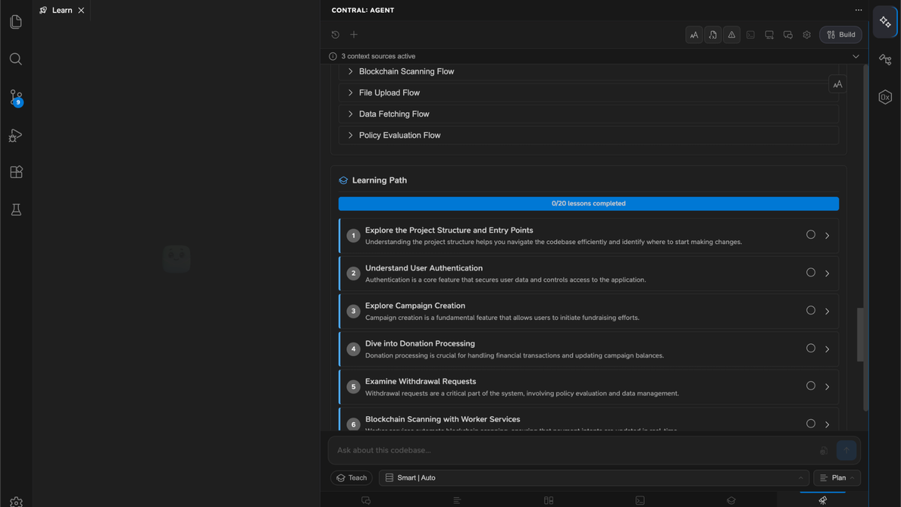Mark lesson 1 Explore the Project Structure complete
The image size is (901, 507).
811,234
